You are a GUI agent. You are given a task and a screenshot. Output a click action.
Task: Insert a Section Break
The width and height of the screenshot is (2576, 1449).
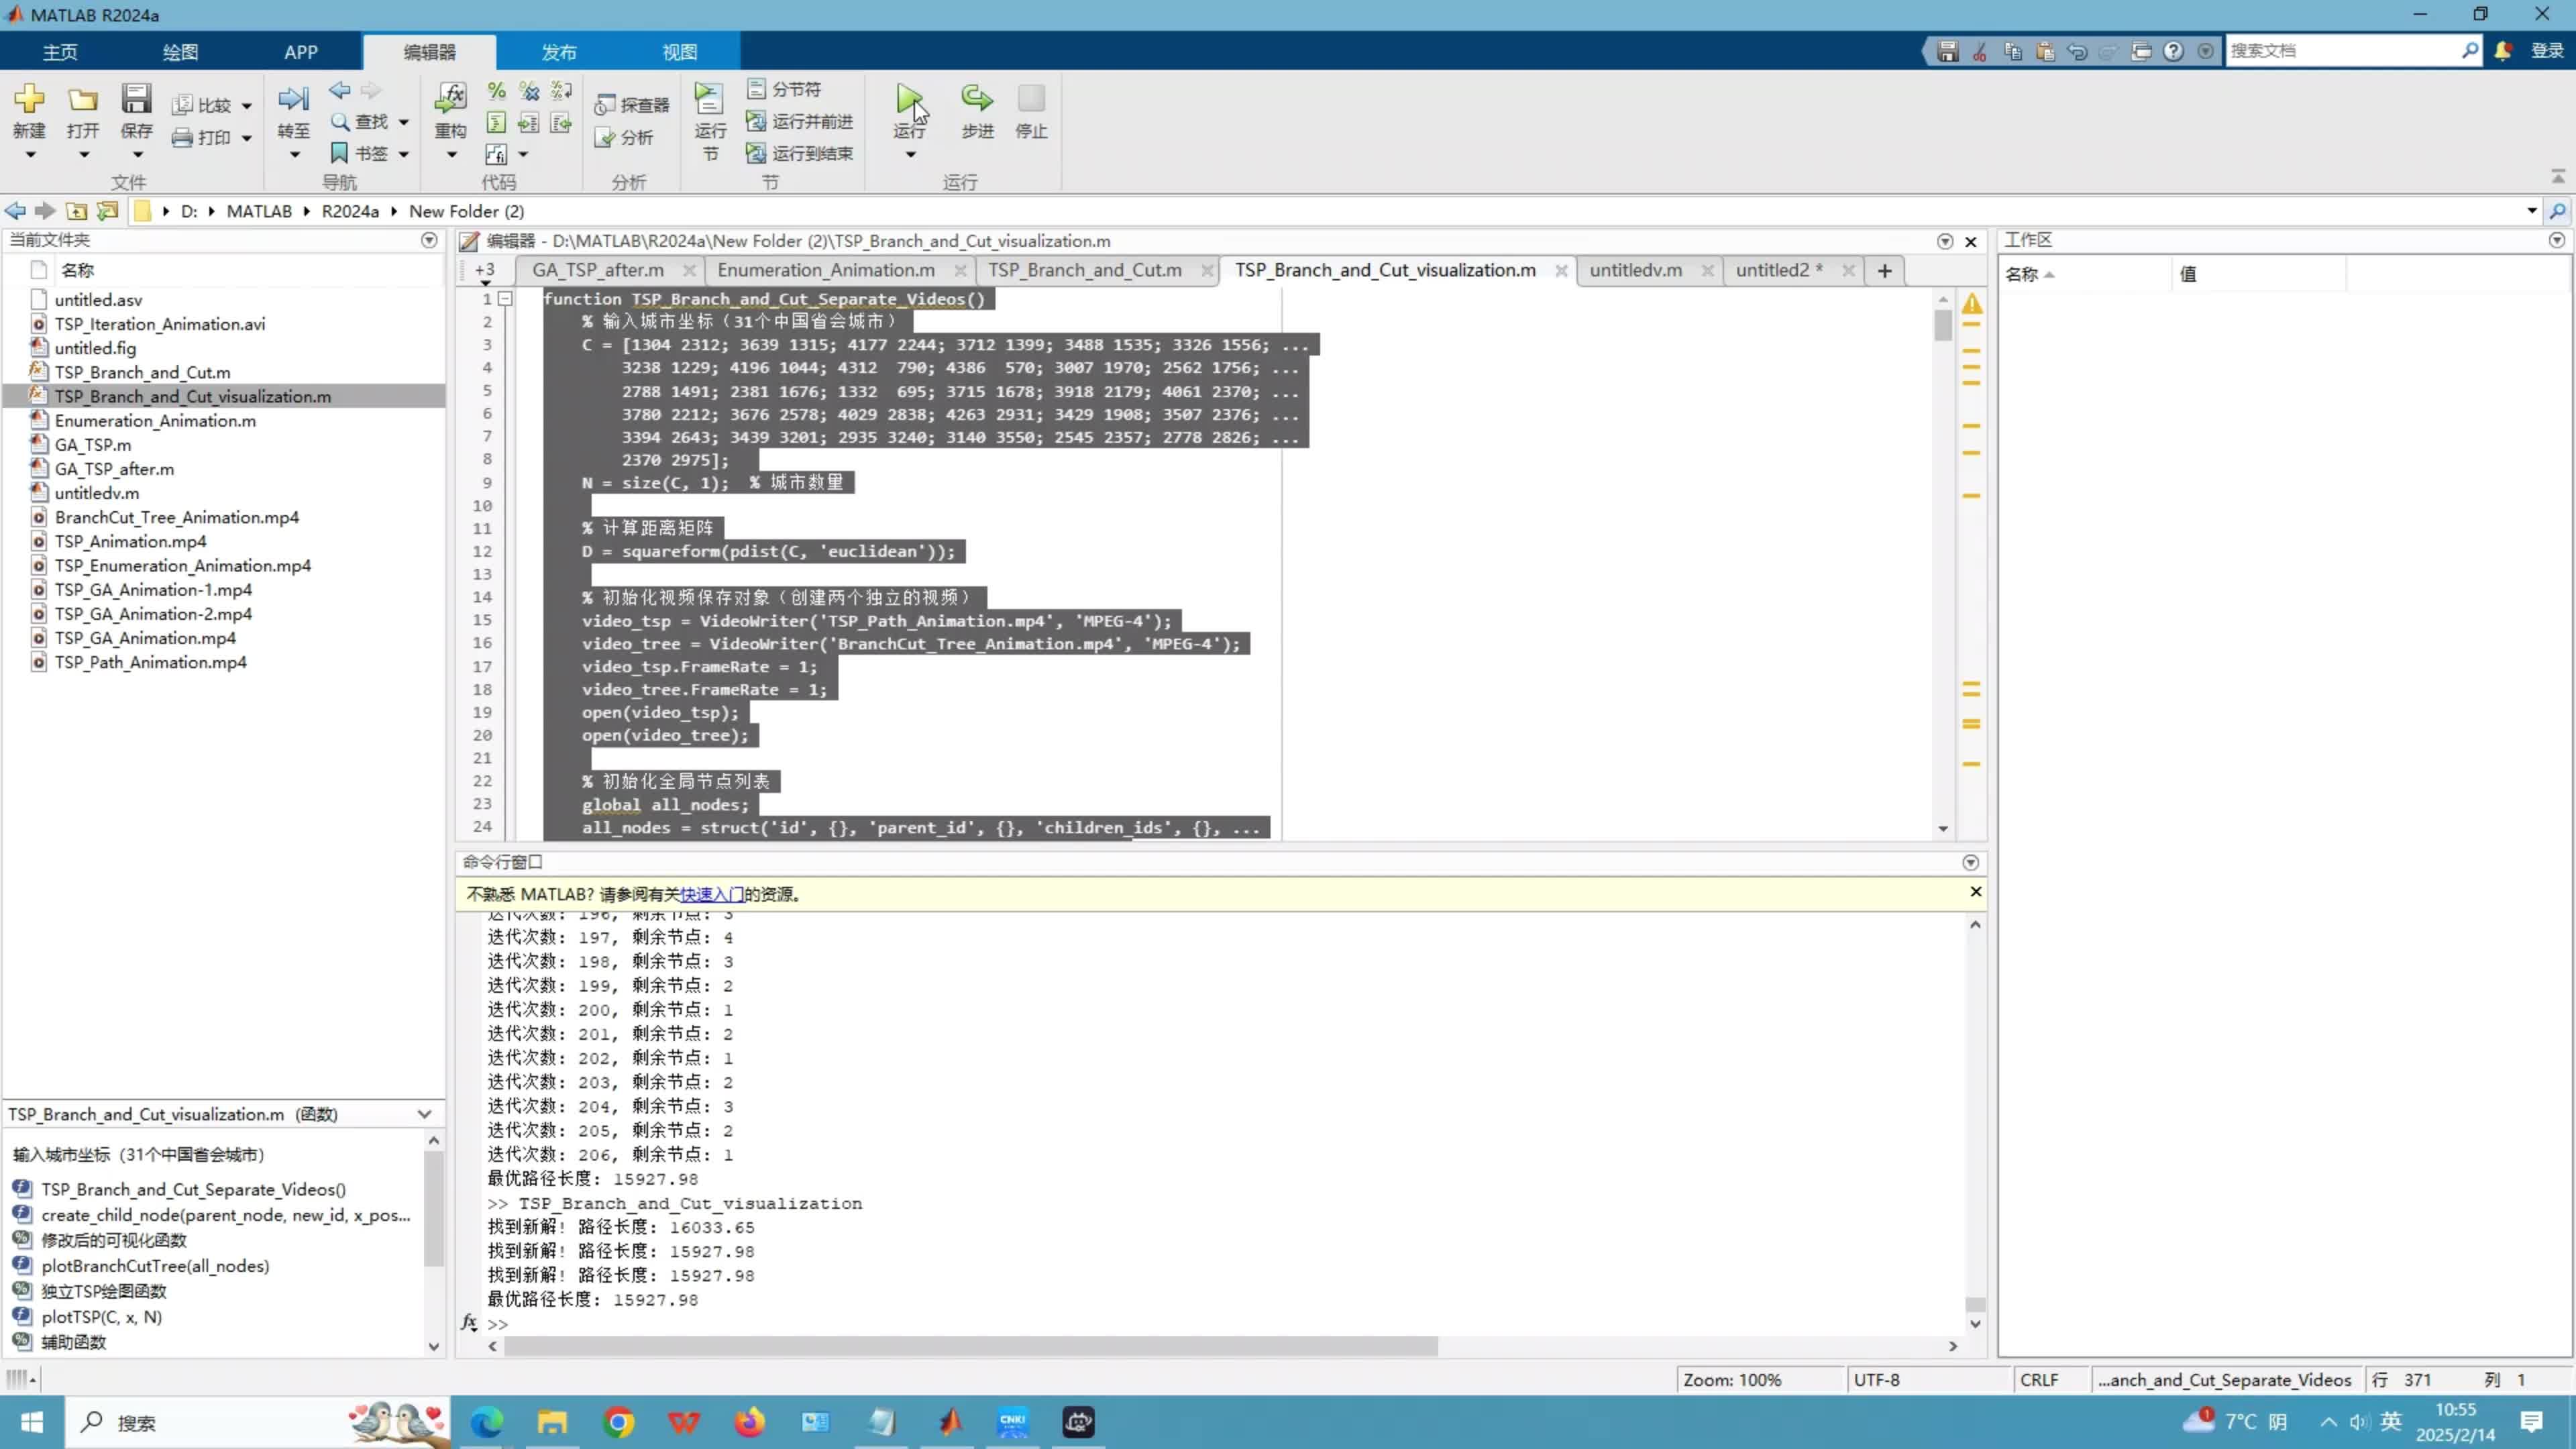pos(785,89)
